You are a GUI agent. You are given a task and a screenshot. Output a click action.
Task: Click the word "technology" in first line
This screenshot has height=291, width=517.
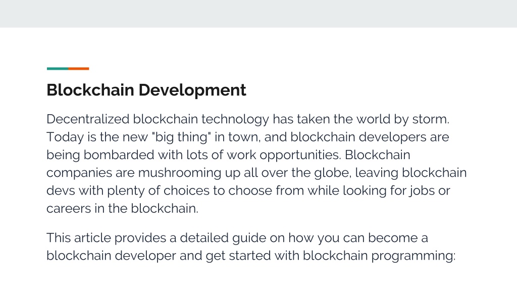(235, 119)
